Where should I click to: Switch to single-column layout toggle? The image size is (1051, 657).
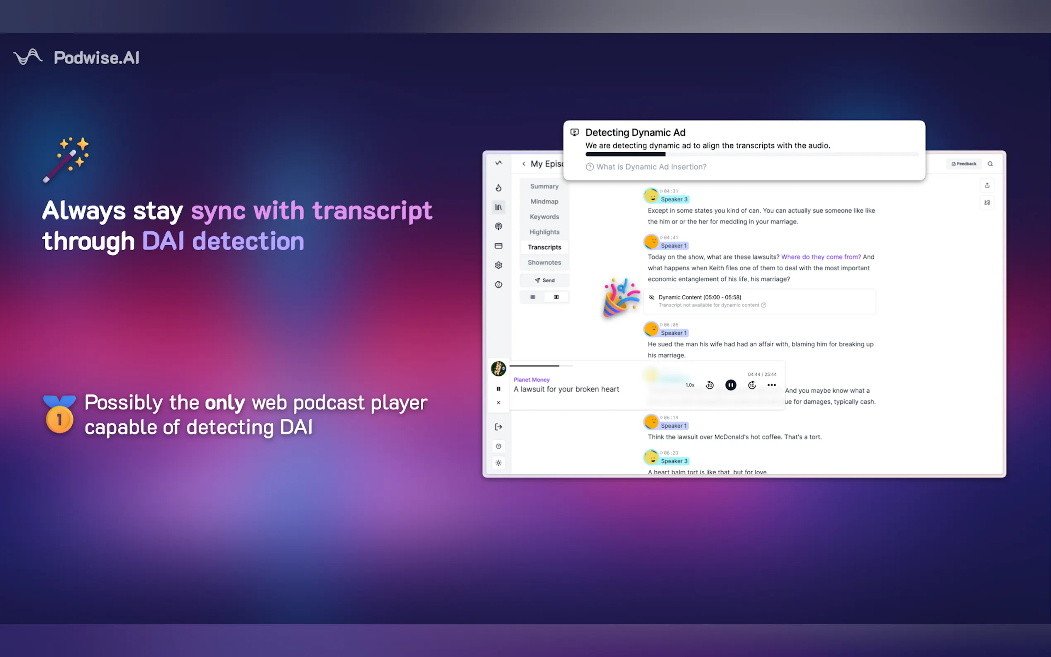[533, 297]
